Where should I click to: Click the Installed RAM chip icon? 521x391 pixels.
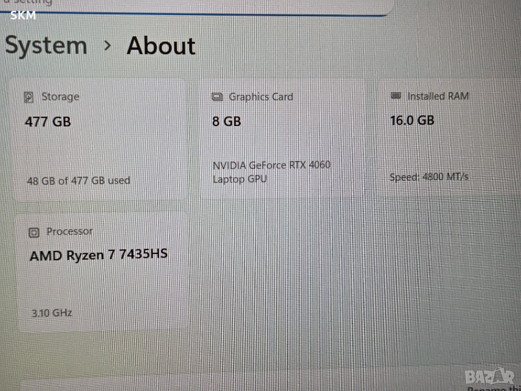click(x=396, y=96)
